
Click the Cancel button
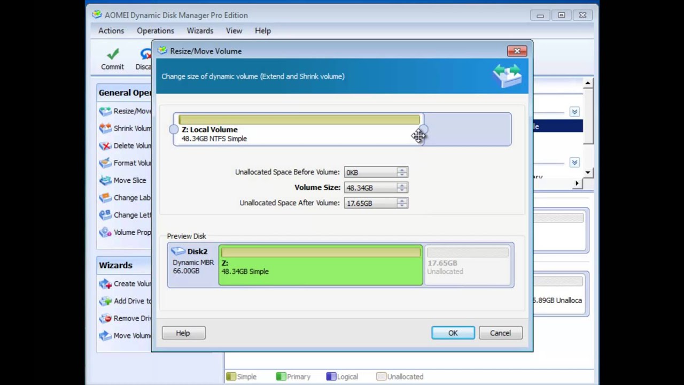click(501, 333)
